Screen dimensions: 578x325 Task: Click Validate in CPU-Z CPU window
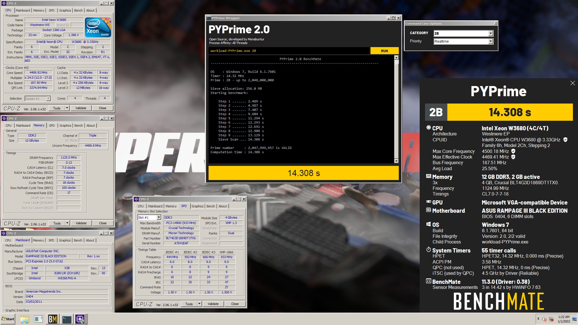81,108
